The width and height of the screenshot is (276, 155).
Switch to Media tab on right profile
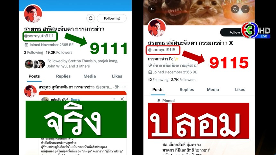point(213,90)
